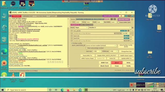
Task: Open folder icon next to Realme 2 dropdown
Action: tap(133, 28)
